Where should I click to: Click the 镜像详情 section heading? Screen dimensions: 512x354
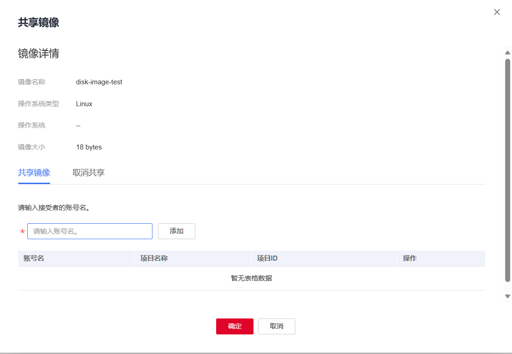[39, 53]
